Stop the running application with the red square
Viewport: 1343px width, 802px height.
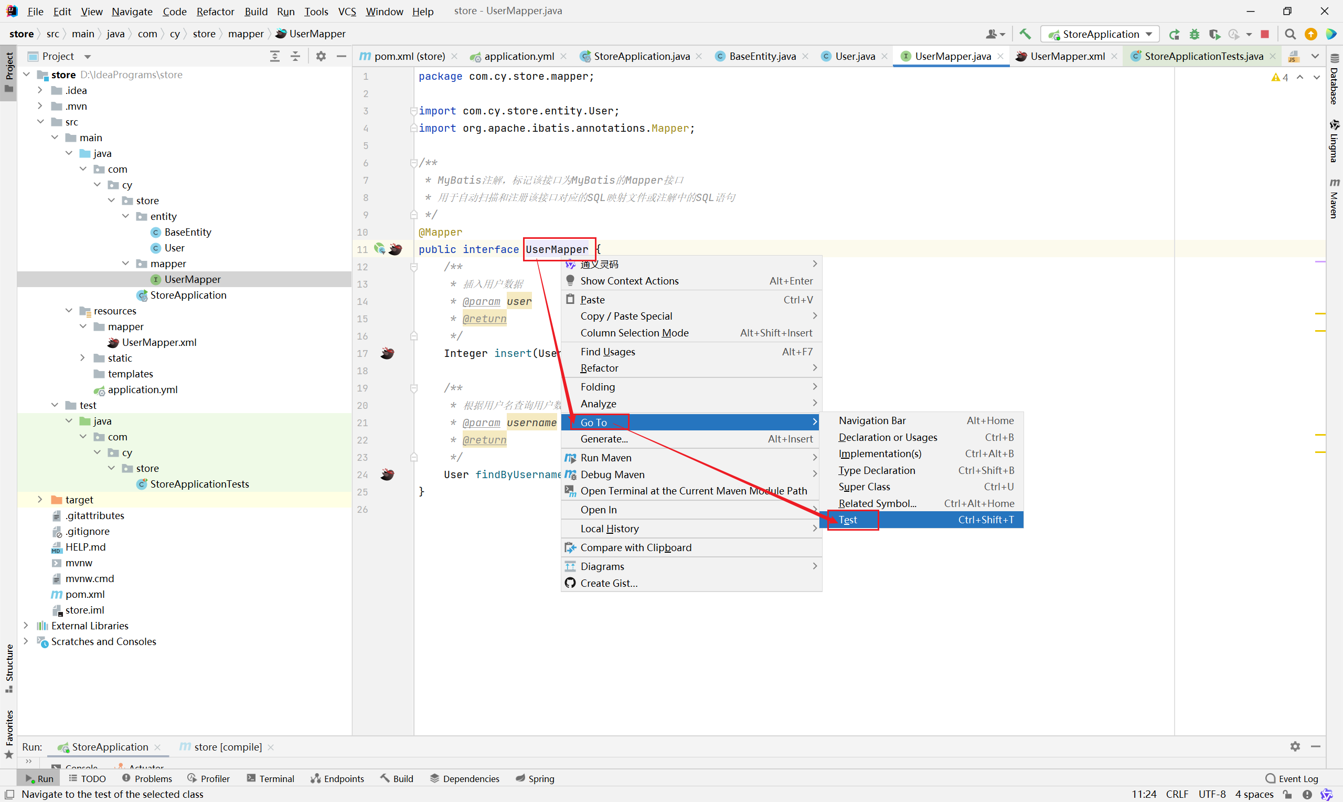[1264, 34]
